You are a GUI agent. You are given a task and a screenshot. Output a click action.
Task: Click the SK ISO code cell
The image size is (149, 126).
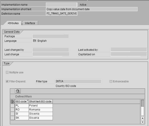(22, 118)
